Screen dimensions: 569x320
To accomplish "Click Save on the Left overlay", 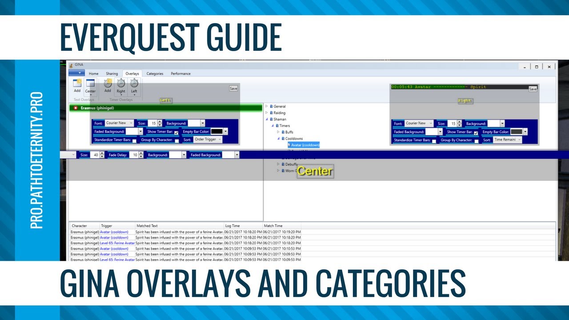I will tap(233, 88).
